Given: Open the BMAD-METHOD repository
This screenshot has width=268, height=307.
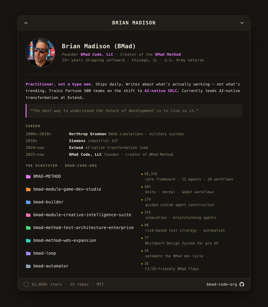Looking at the screenshot, I should pos(47,176).
